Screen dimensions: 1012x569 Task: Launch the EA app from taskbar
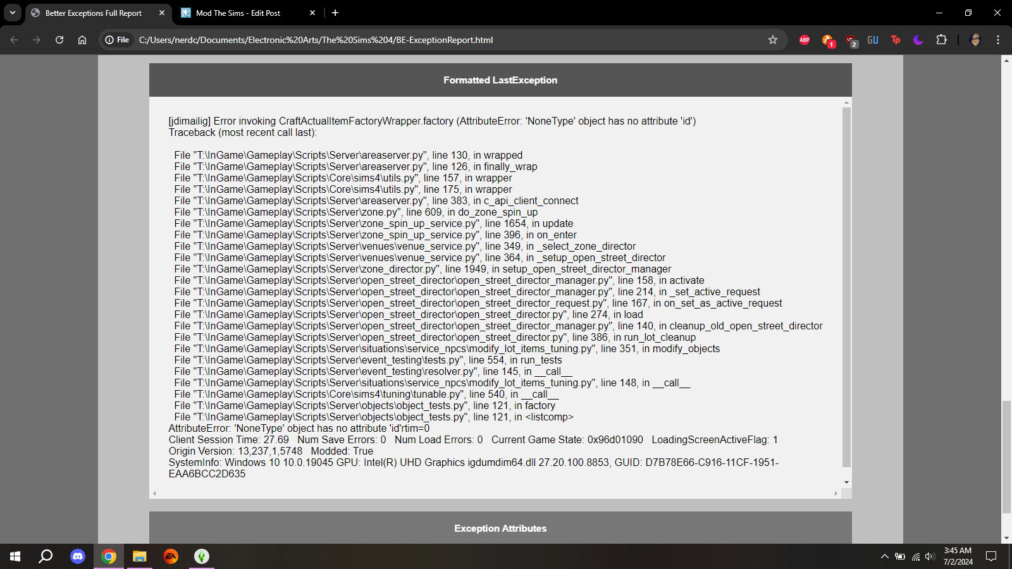coord(171,556)
